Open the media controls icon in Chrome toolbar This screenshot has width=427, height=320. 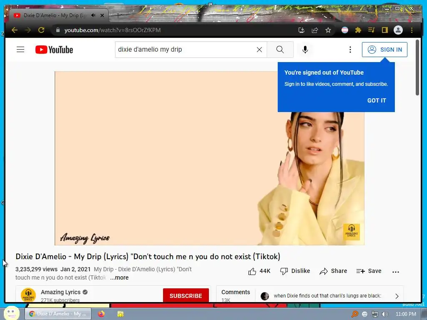pos(372,30)
